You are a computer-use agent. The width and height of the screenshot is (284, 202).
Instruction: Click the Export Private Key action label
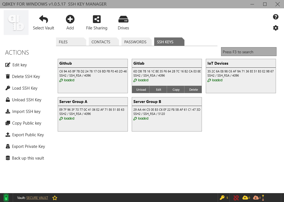[29, 147]
